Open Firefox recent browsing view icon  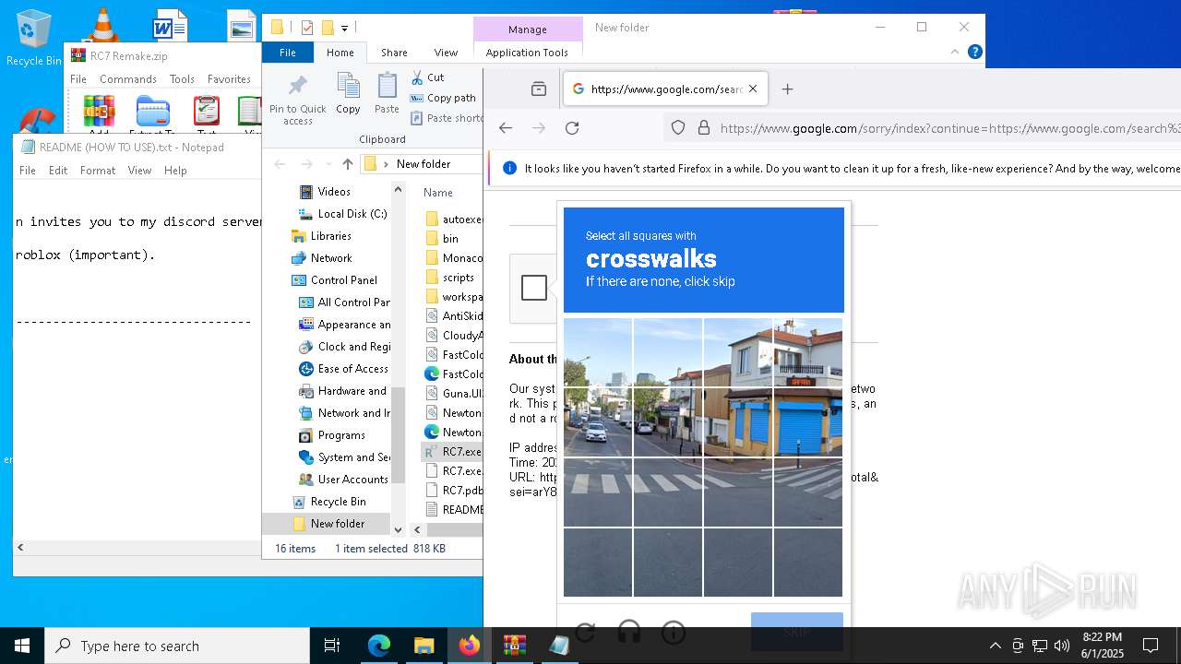click(x=539, y=89)
